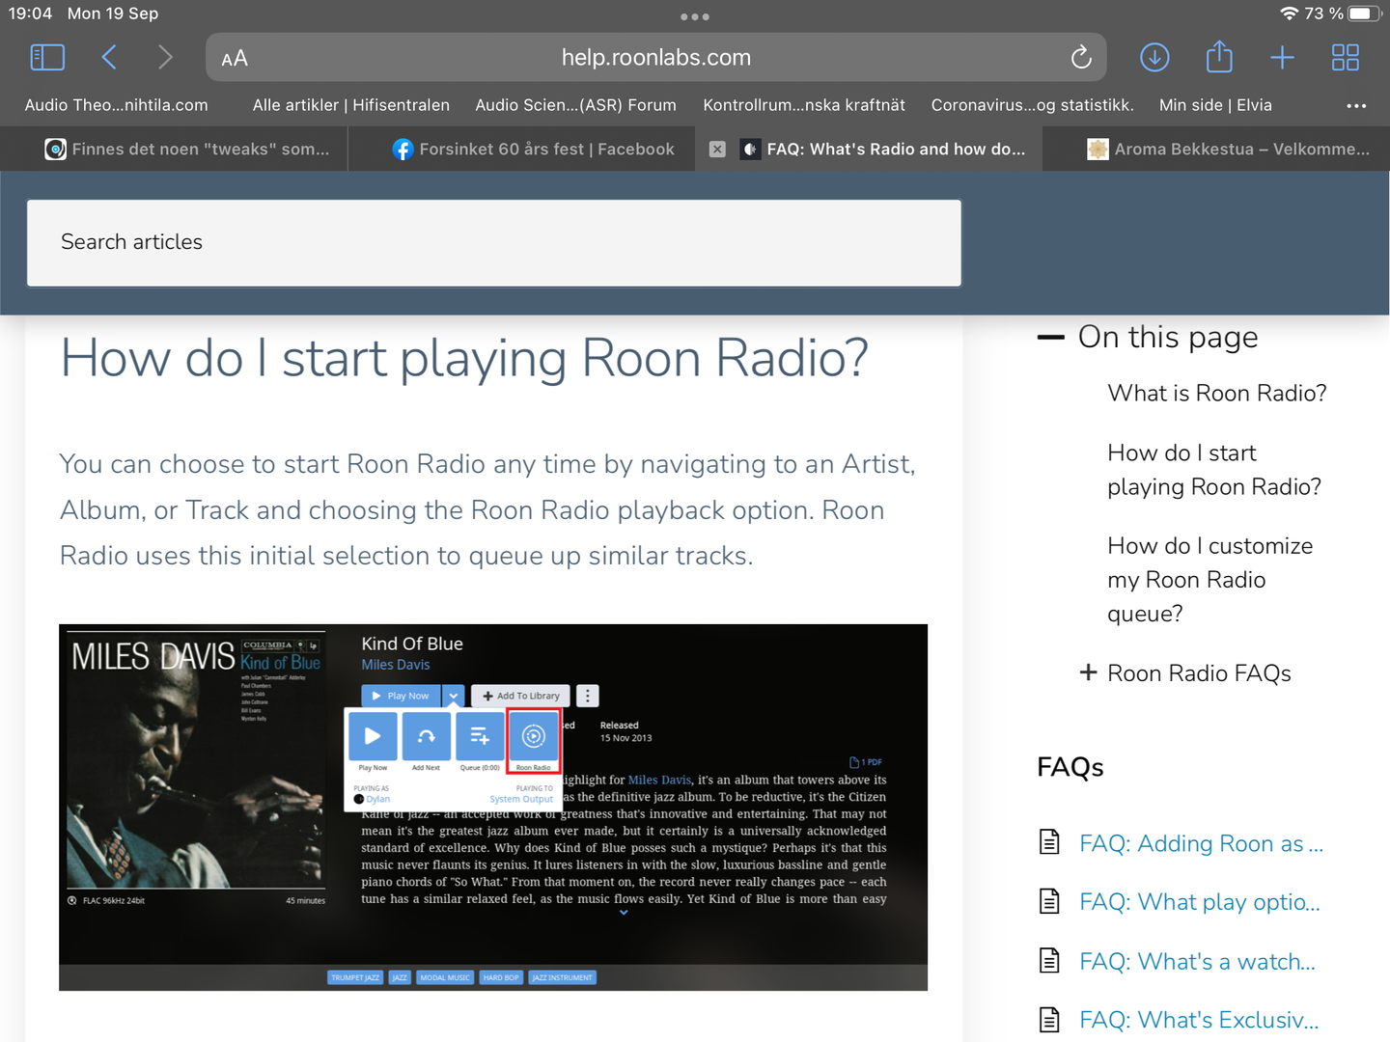
Task: Tap the battery status indicator
Action: [1365, 14]
